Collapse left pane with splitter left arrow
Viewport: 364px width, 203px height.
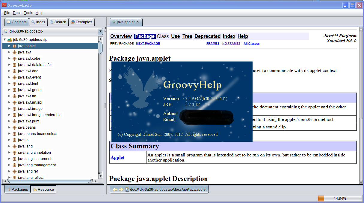(105, 28)
